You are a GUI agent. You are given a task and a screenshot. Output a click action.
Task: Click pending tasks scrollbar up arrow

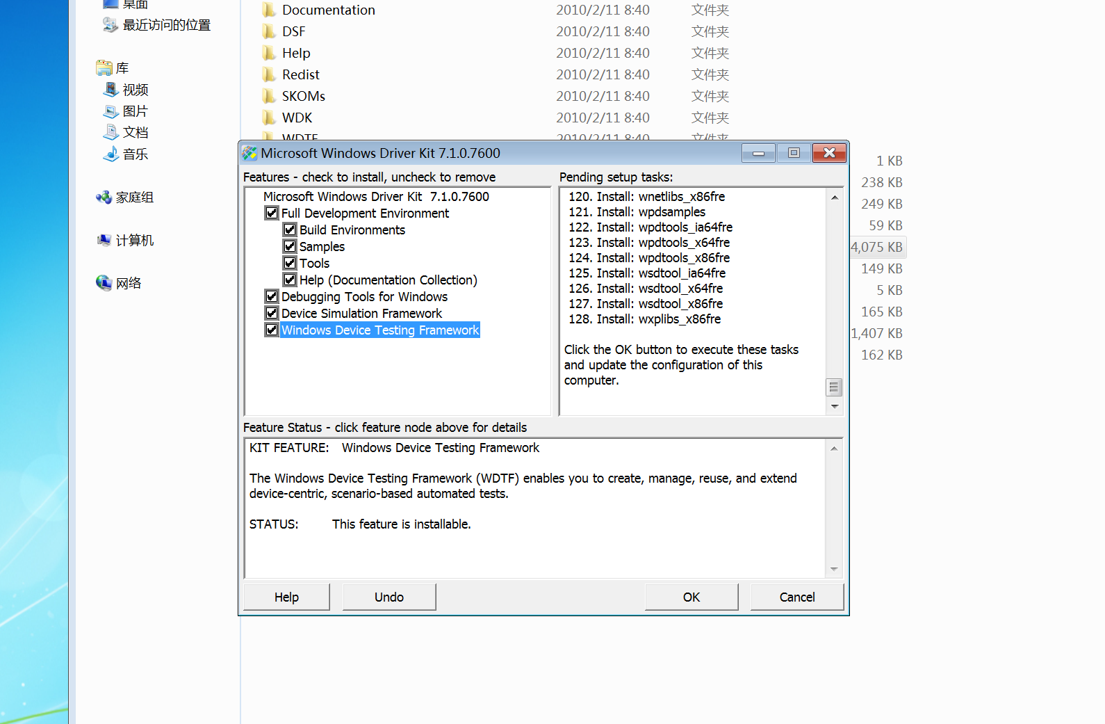(x=835, y=198)
